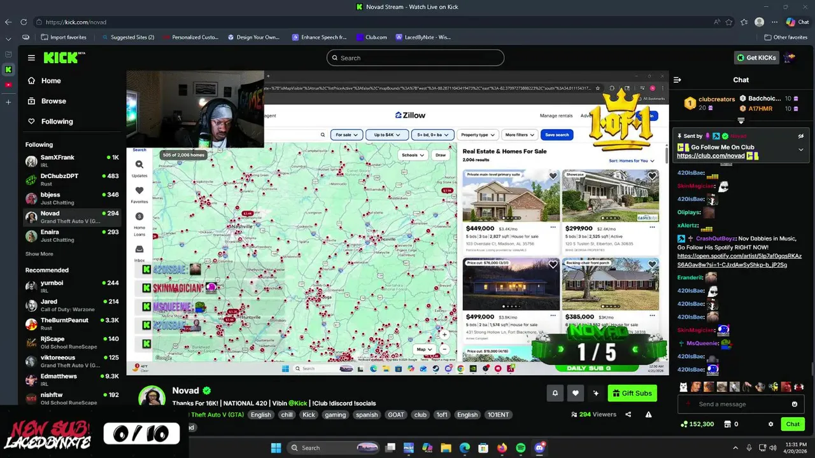Open the emoji picker in chat
Screen dimensions: 815x458
(x=795, y=404)
